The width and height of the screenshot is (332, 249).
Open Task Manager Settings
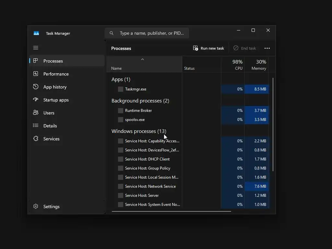click(x=67, y=207)
